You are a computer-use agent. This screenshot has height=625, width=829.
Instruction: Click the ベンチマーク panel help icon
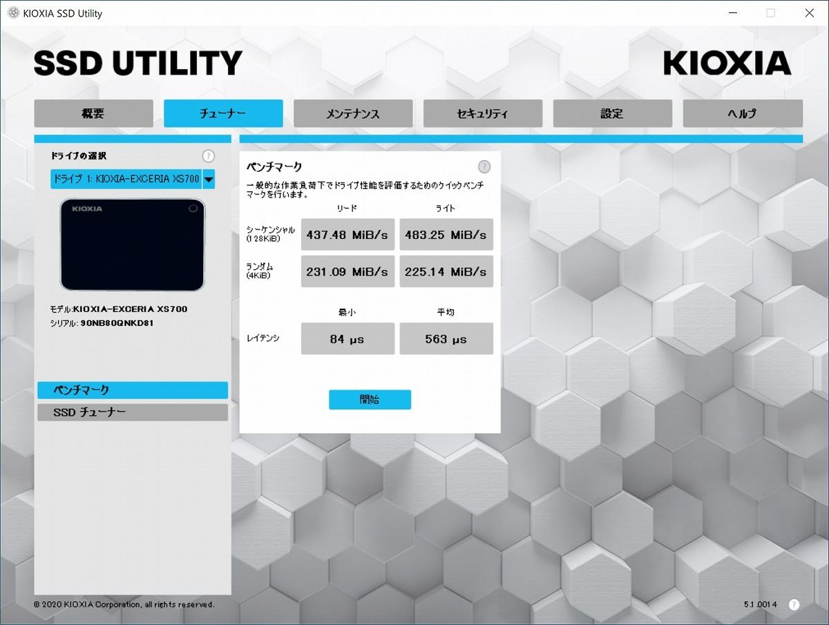pyautogui.click(x=484, y=166)
